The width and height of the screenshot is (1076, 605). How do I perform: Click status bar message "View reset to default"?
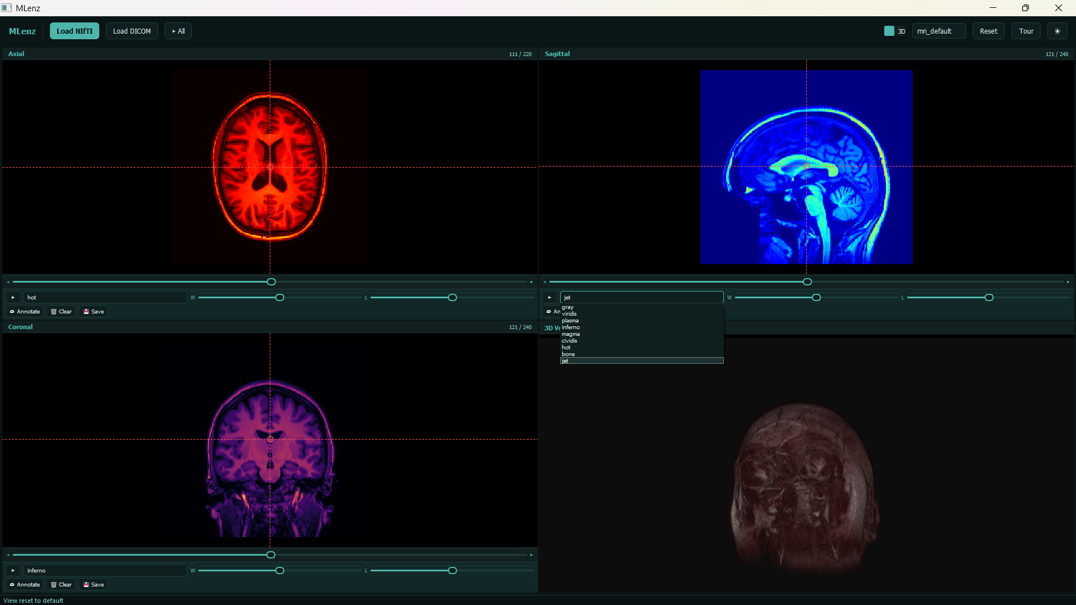33,601
